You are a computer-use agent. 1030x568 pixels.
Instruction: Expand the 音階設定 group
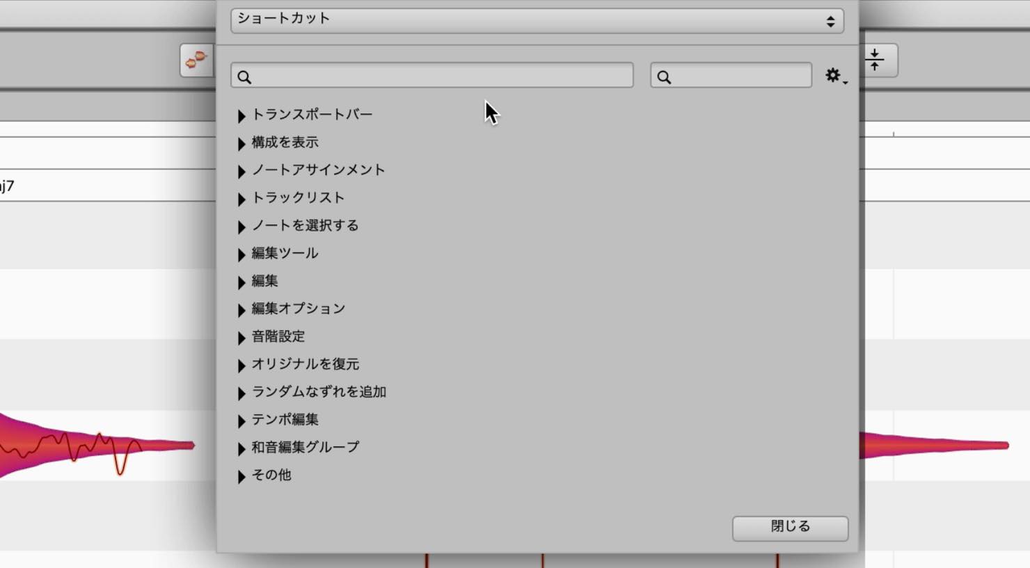click(x=241, y=338)
